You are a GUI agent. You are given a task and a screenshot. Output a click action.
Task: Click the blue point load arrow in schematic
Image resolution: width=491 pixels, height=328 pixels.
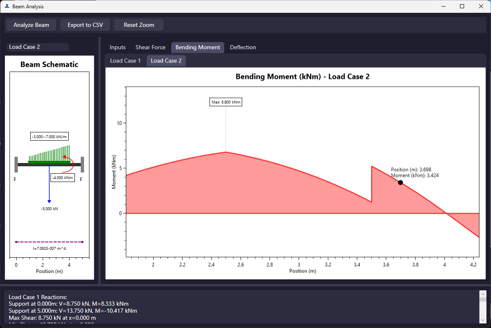coord(49,184)
